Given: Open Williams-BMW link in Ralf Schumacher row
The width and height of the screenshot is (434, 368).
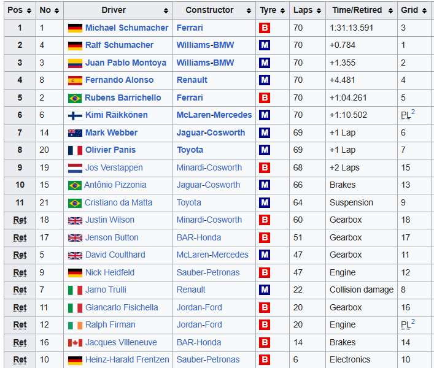Looking at the screenshot, I should tap(205, 45).
